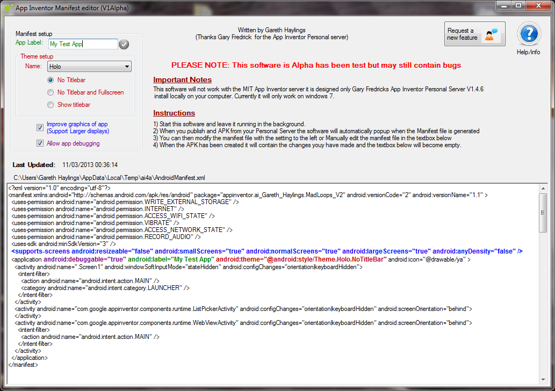
Task: Close the App Inventor Manifest editor window
Action: [538, 6]
